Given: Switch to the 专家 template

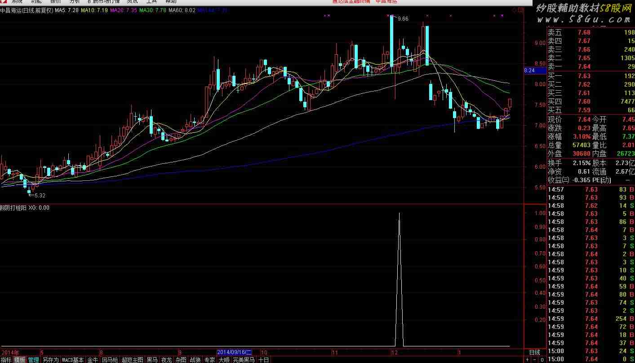Looking at the screenshot, I should pyautogui.click(x=209, y=360).
